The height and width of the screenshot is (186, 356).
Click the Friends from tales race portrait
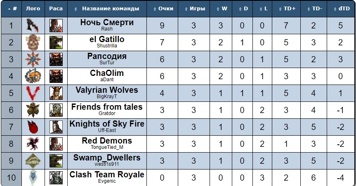click(56, 110)
